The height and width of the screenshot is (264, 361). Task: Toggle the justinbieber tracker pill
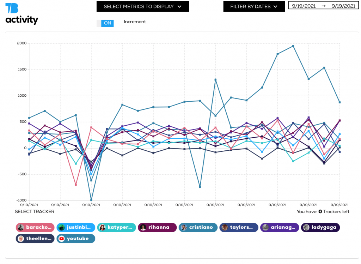tap(76, 227)
